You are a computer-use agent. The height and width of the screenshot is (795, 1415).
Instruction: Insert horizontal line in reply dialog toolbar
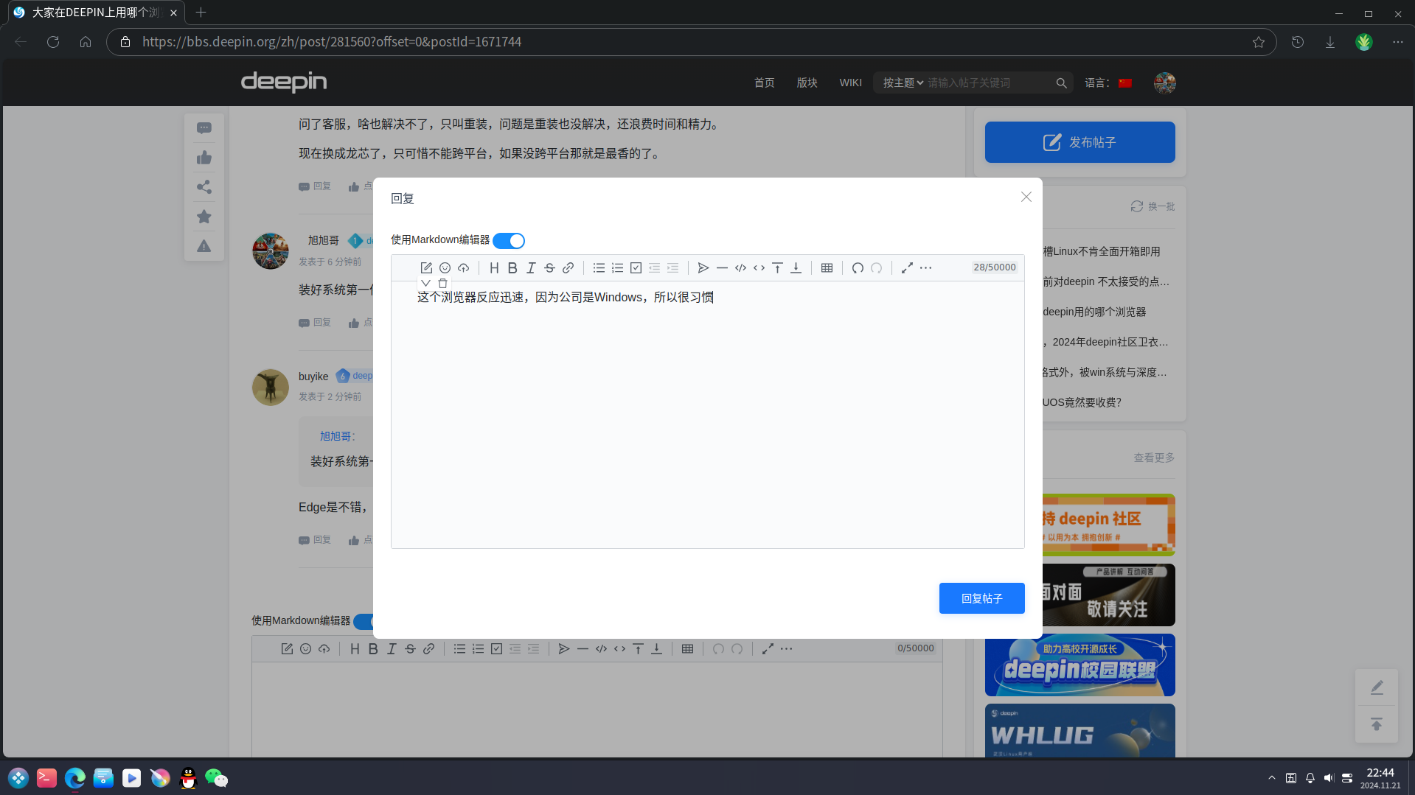click(722, 268)
